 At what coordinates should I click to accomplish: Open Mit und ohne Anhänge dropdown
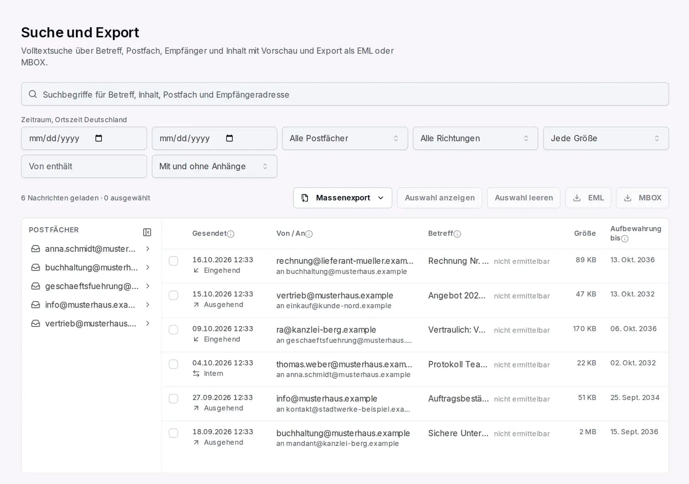pos(214,166)
